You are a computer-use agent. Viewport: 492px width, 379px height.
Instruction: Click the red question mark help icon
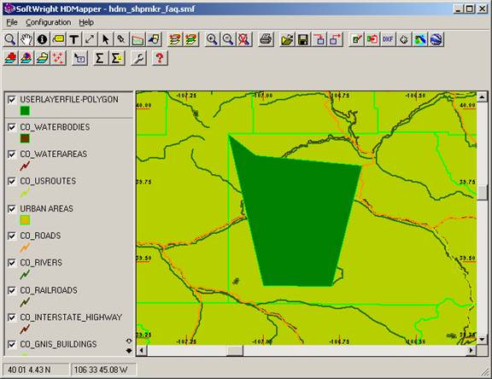coord(160,58)
